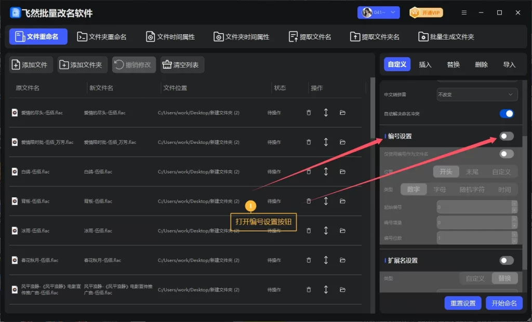Click 开始命名 to start renaming
This screenshot has height=322, width=532.
(504, 303)
